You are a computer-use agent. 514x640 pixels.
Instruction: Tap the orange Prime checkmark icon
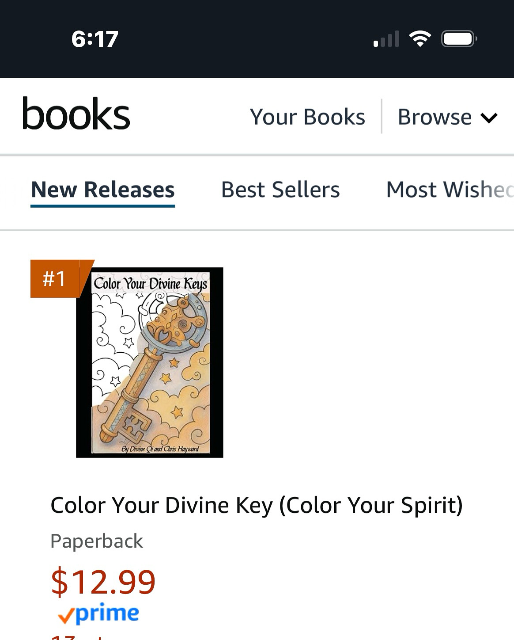[66, 615]
